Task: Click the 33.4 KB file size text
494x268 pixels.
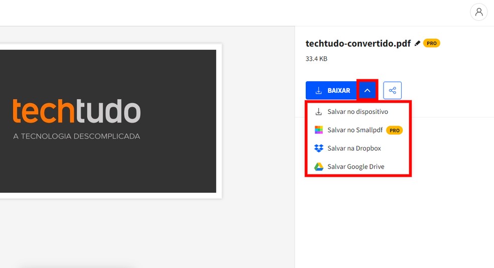Action: coord(316,59)
